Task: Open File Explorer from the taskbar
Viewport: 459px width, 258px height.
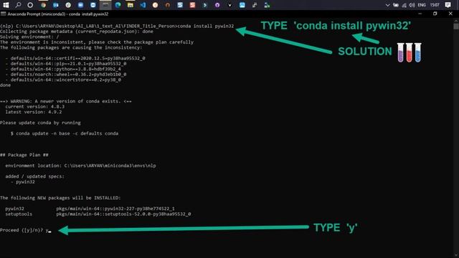Action: [131, 5]
